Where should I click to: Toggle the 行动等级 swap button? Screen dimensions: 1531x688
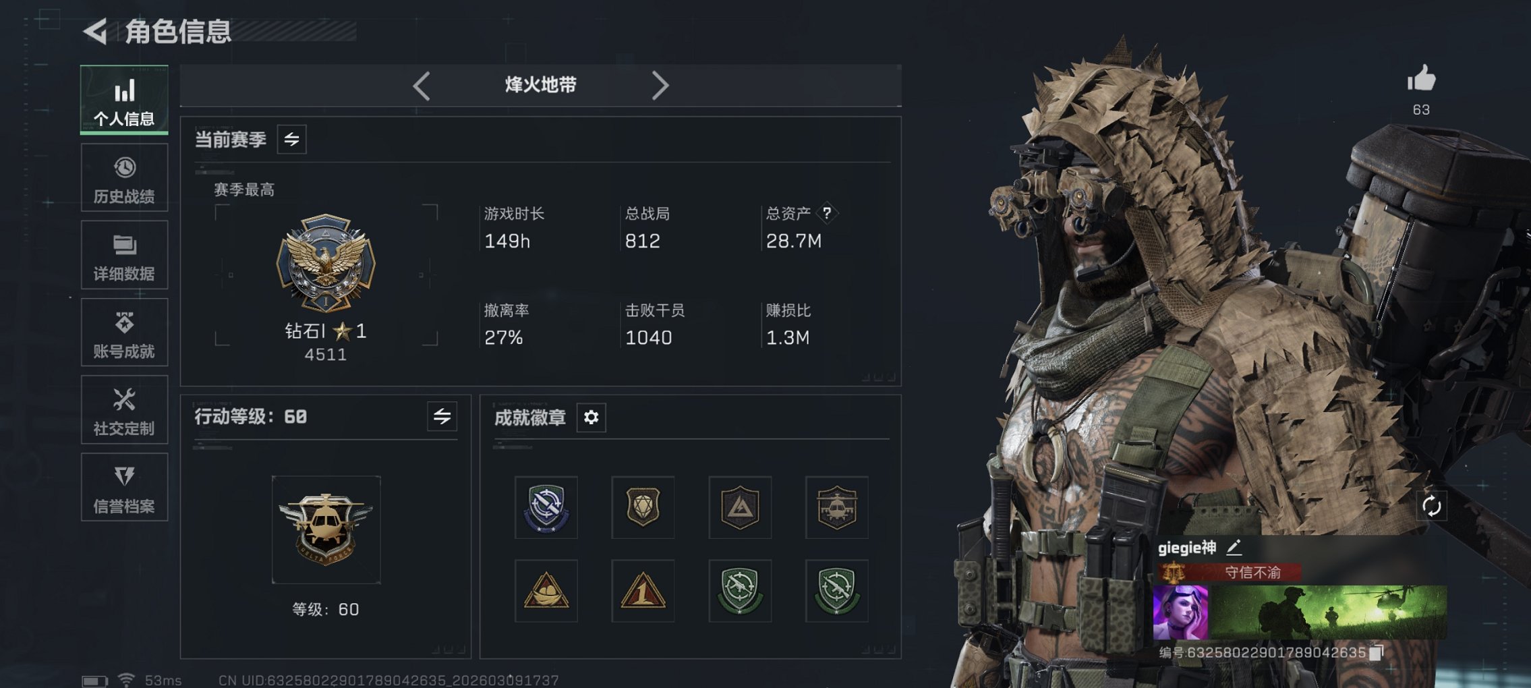[x=442, y=417]
